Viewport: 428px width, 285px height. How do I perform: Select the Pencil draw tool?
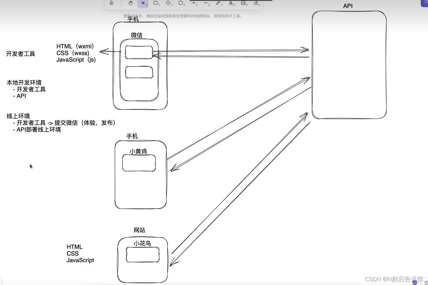pyautogui.click(x=218, y=3)
